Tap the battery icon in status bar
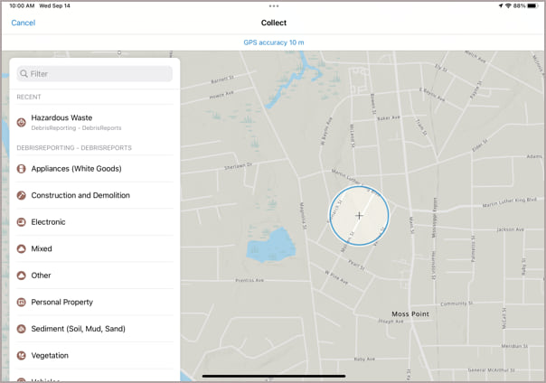This screenshot has height=383, width=546. pyautogui.click(x=532, y=6)
